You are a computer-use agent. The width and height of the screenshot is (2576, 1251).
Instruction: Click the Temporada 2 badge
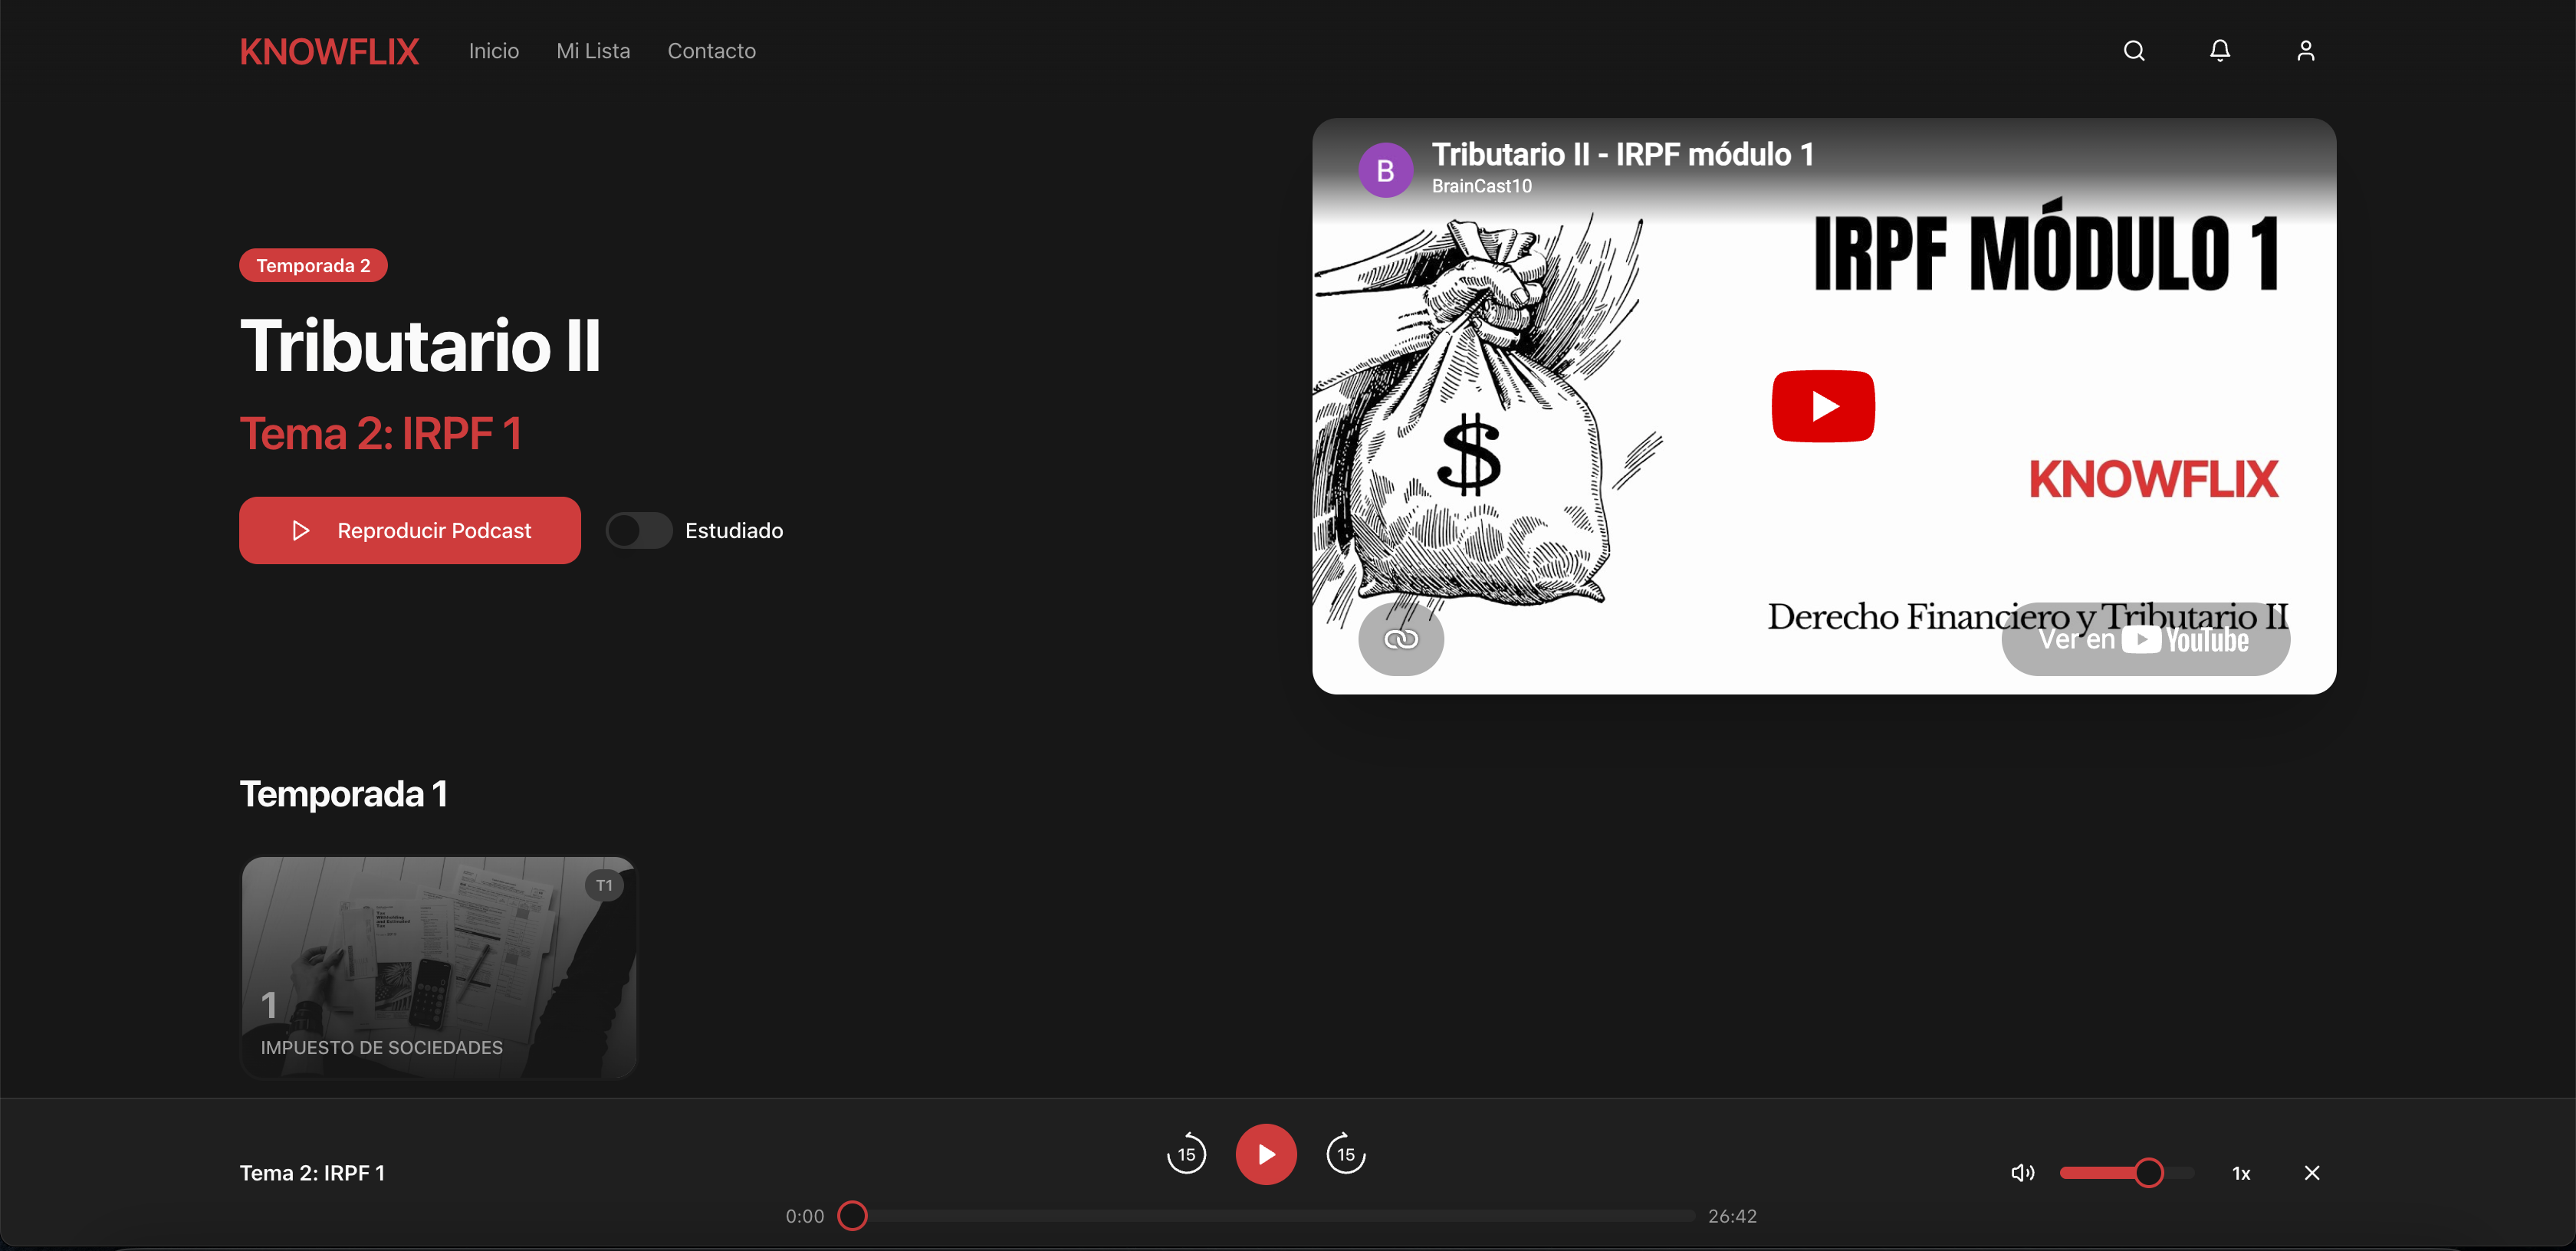tap(313, 265)
